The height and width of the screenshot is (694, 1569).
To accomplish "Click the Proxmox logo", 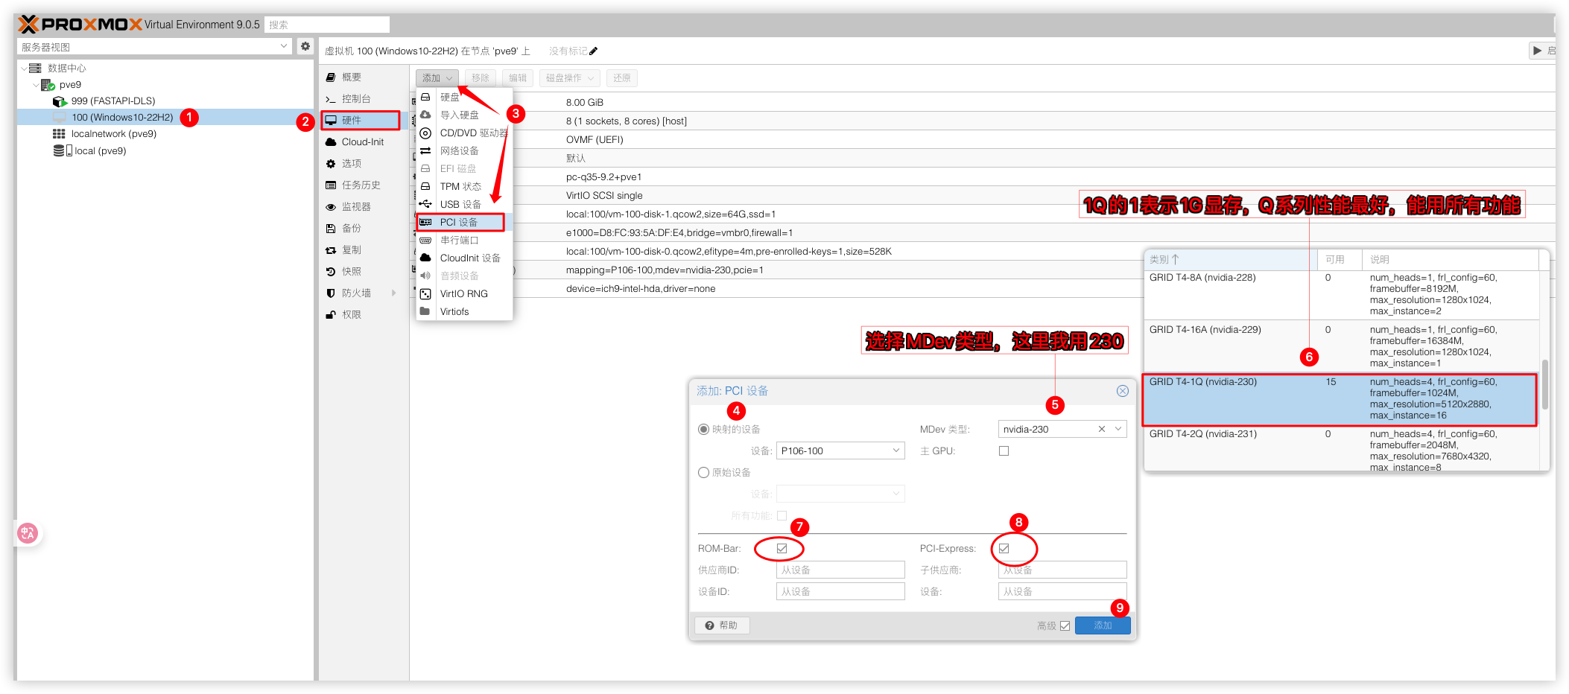I will pos(79,25).
